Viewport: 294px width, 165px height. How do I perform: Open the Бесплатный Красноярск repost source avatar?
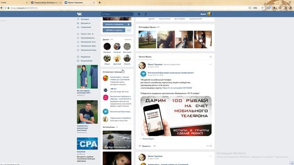[143, 74]
